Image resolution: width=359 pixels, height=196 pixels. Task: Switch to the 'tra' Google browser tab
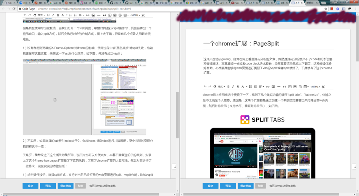coord(176,3)
